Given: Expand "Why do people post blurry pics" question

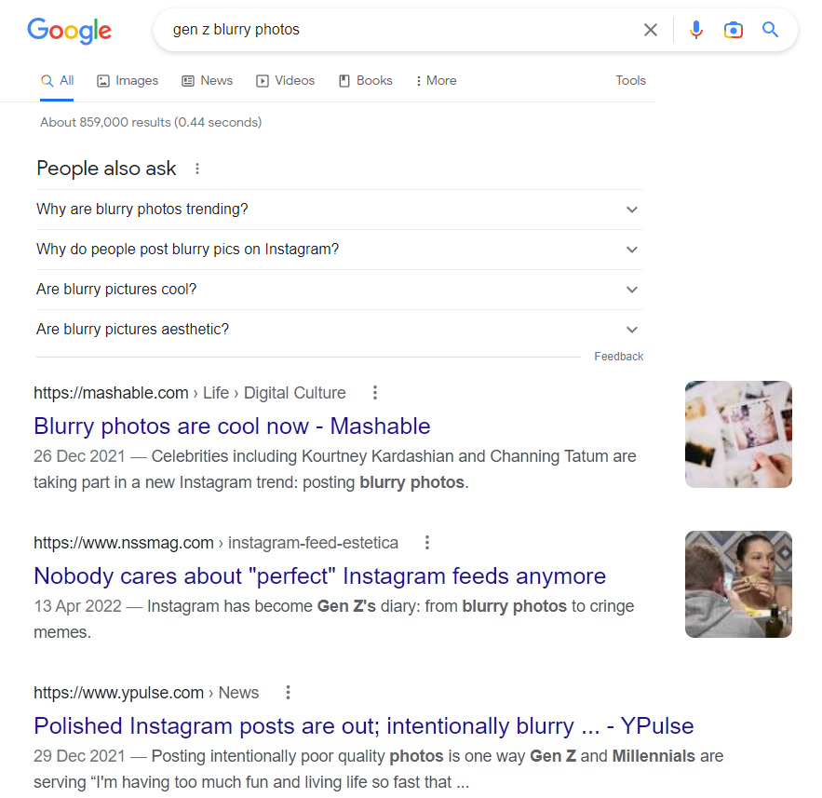Looking at the screenshot, I should [x=632, y=250].
